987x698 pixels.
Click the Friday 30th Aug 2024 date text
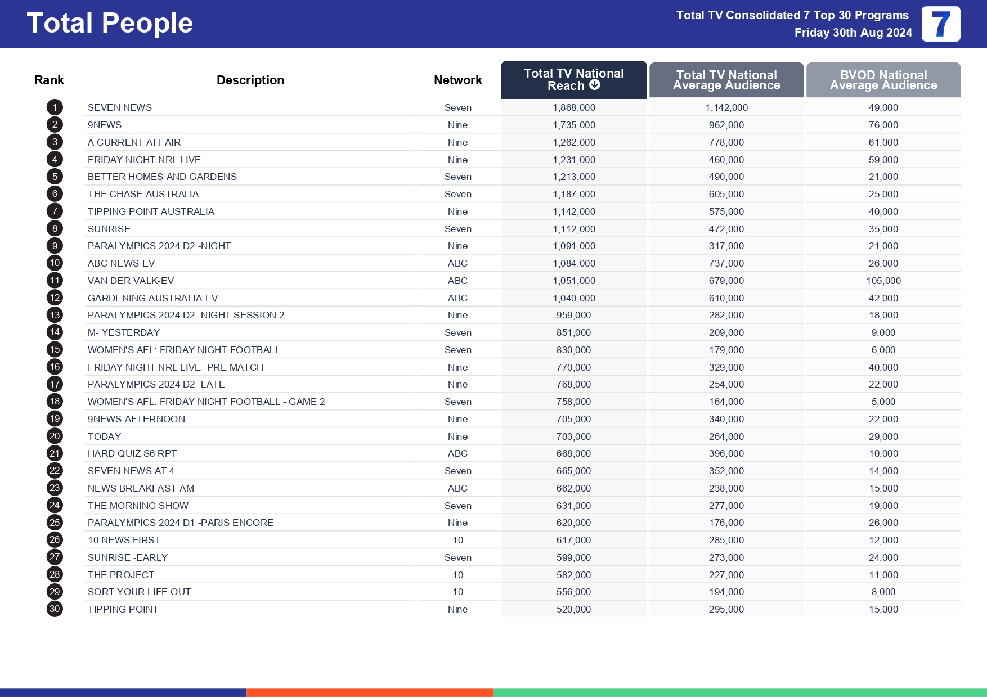(853, 33)
